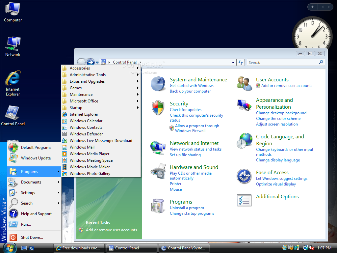This screenshot has width=337, height=253.
Task: Expand Extras and Upgrades submenu
Action: (101, 81)
